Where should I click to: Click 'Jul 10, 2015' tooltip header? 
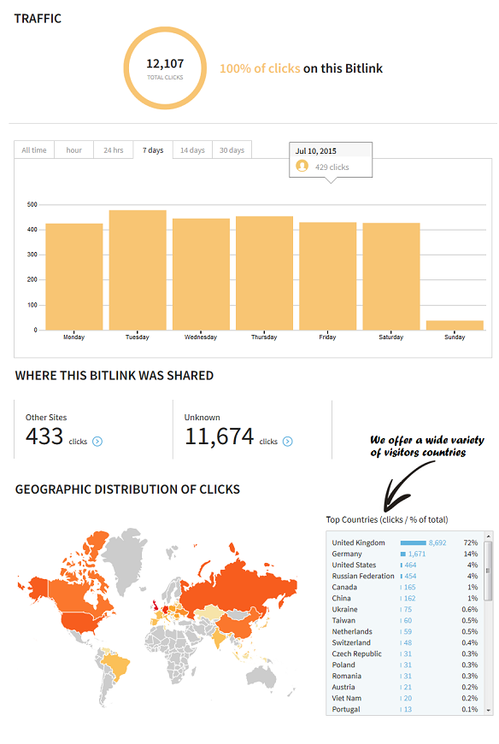(316, 151)
